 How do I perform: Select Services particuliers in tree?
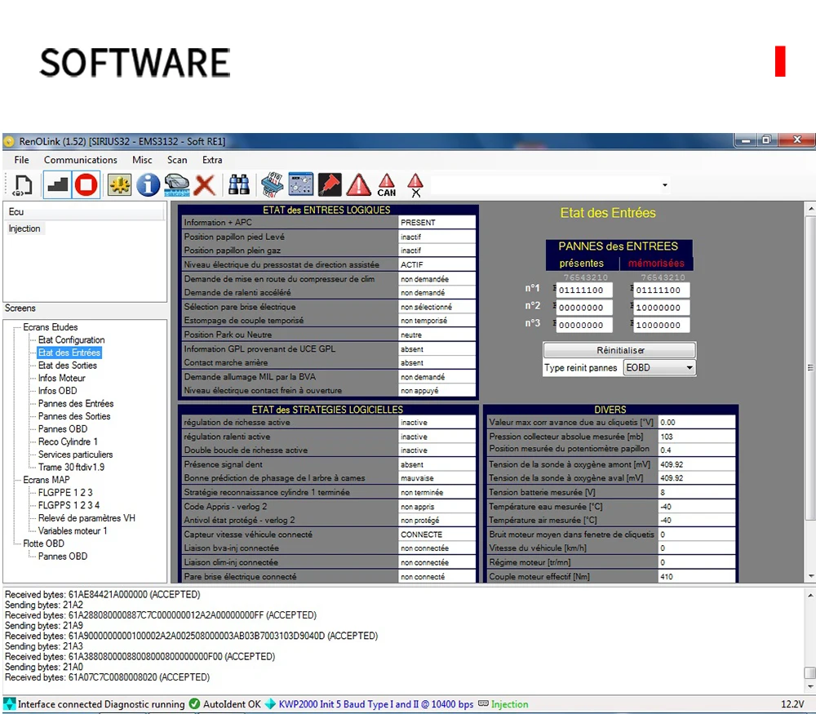pyautogui.click(x=75, y=455)
